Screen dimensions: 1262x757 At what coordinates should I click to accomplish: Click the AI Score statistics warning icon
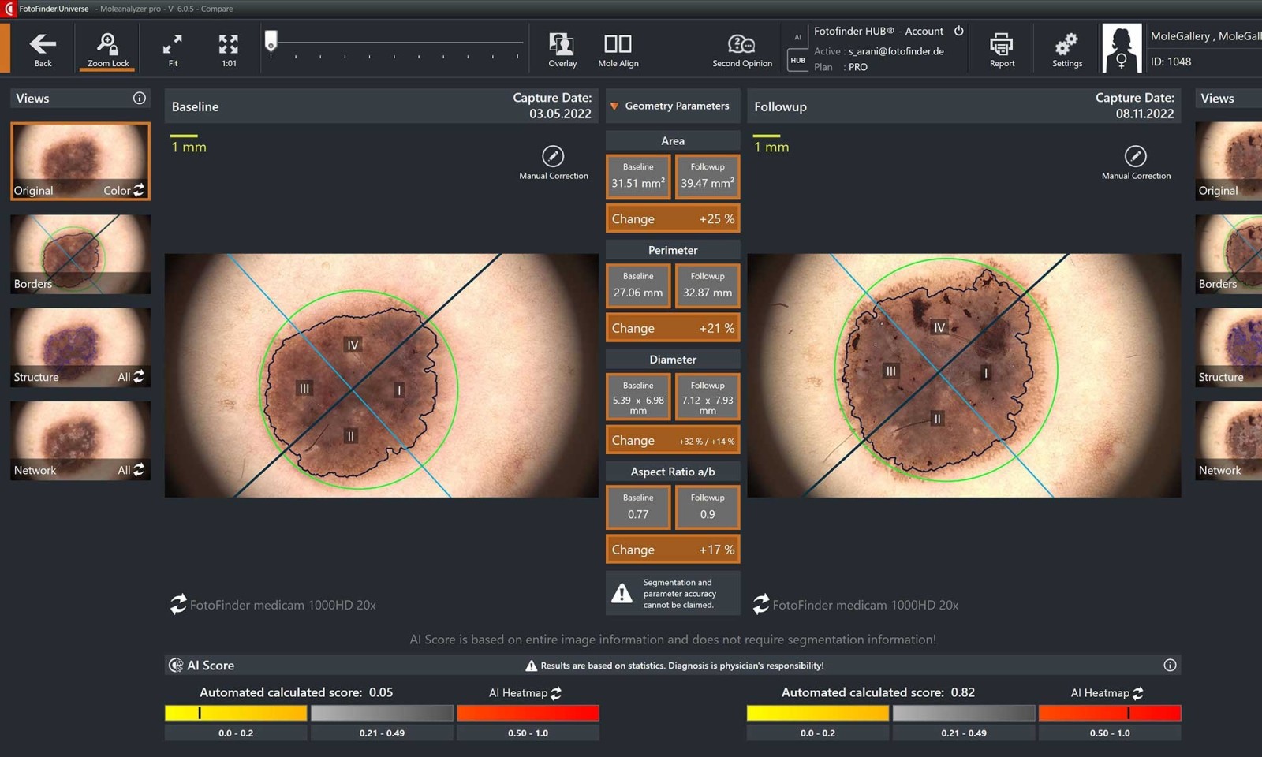click(531, 666)
